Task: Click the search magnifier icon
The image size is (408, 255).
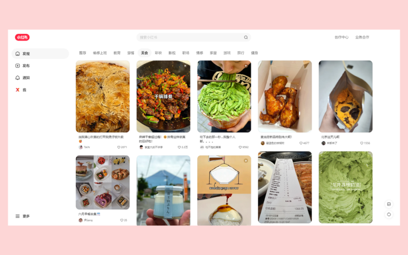Action: tap(245, 37)
